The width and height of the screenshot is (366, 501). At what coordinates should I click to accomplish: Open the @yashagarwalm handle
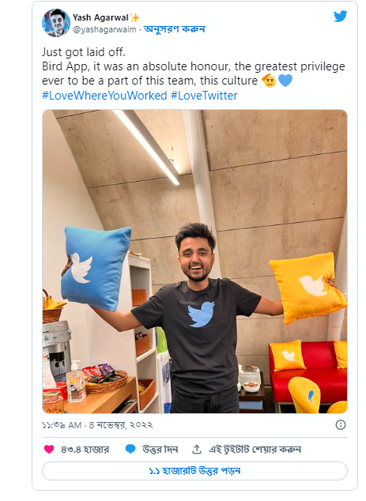pyautogui.click(x=105, y=30)
